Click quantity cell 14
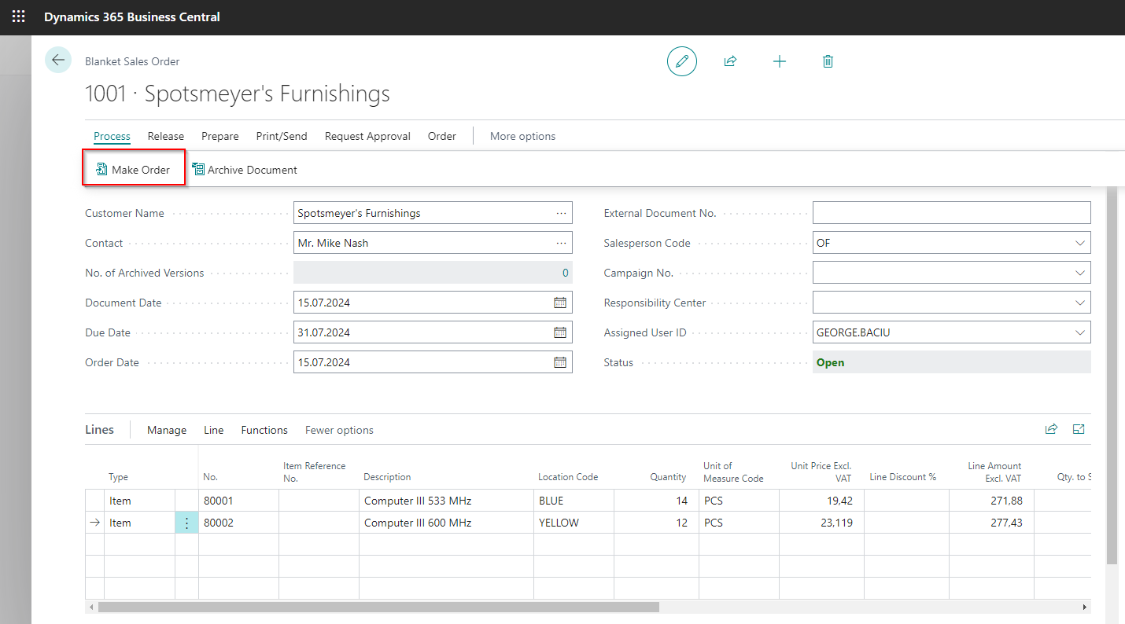Viewport: 1125px width, 624px height. click(656, 501)
